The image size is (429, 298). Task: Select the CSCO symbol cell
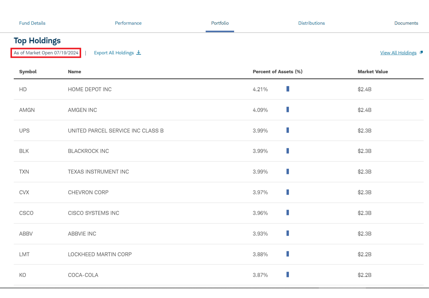tap(26, 213)
